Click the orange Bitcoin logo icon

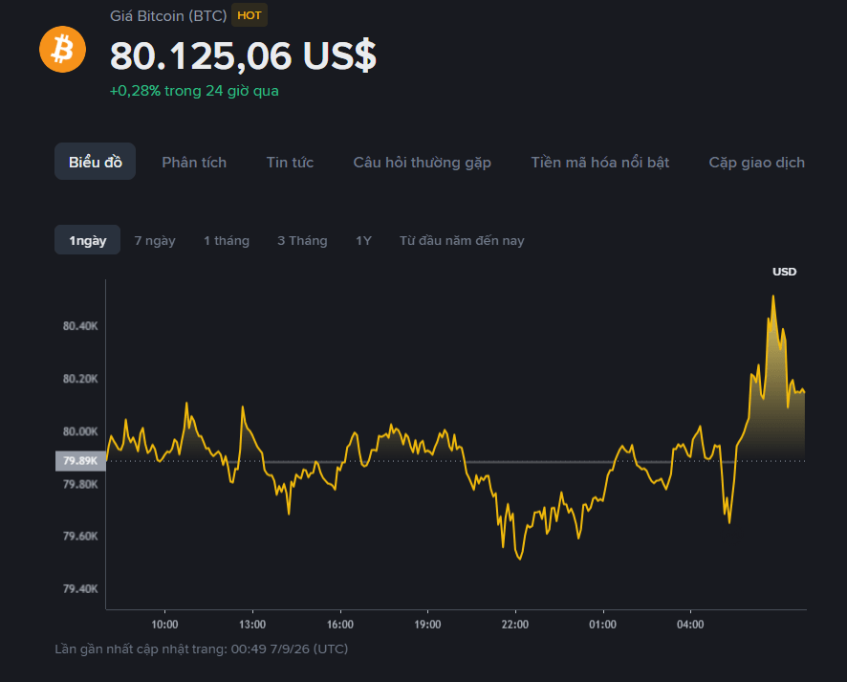(x=63, y=49)
